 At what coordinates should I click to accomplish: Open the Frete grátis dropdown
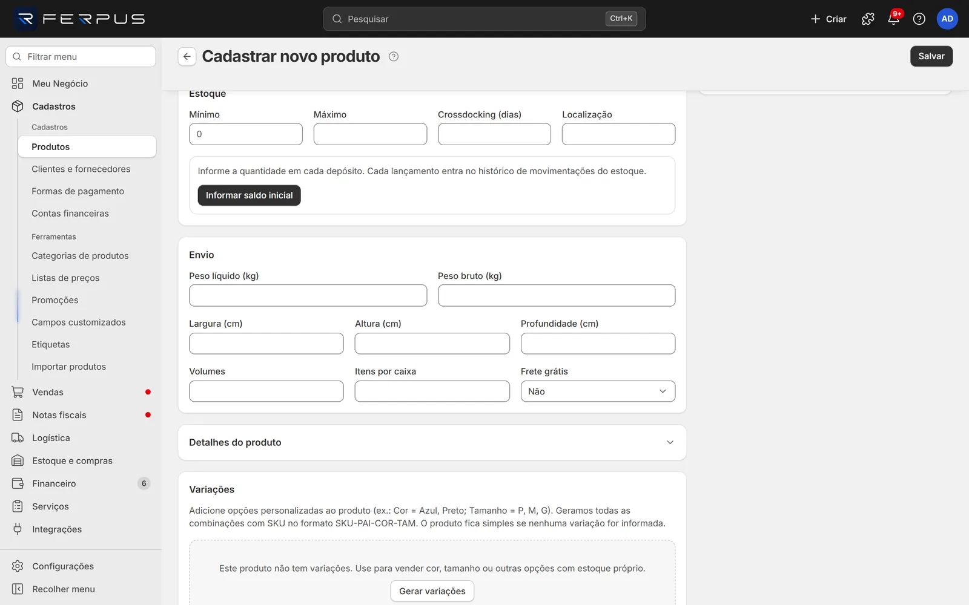[x=598, y=391]
